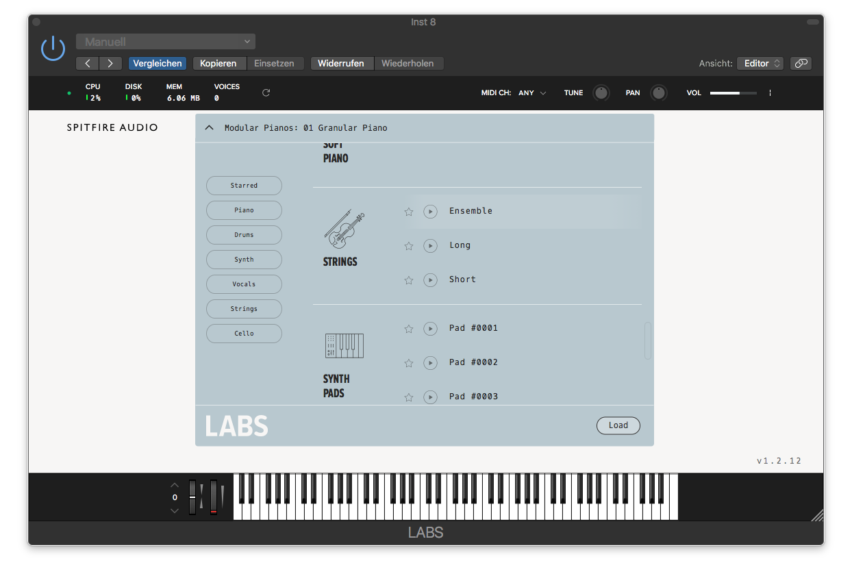Select the Cello filter
This screenshot has width=852, height=587.
point(244,333)
